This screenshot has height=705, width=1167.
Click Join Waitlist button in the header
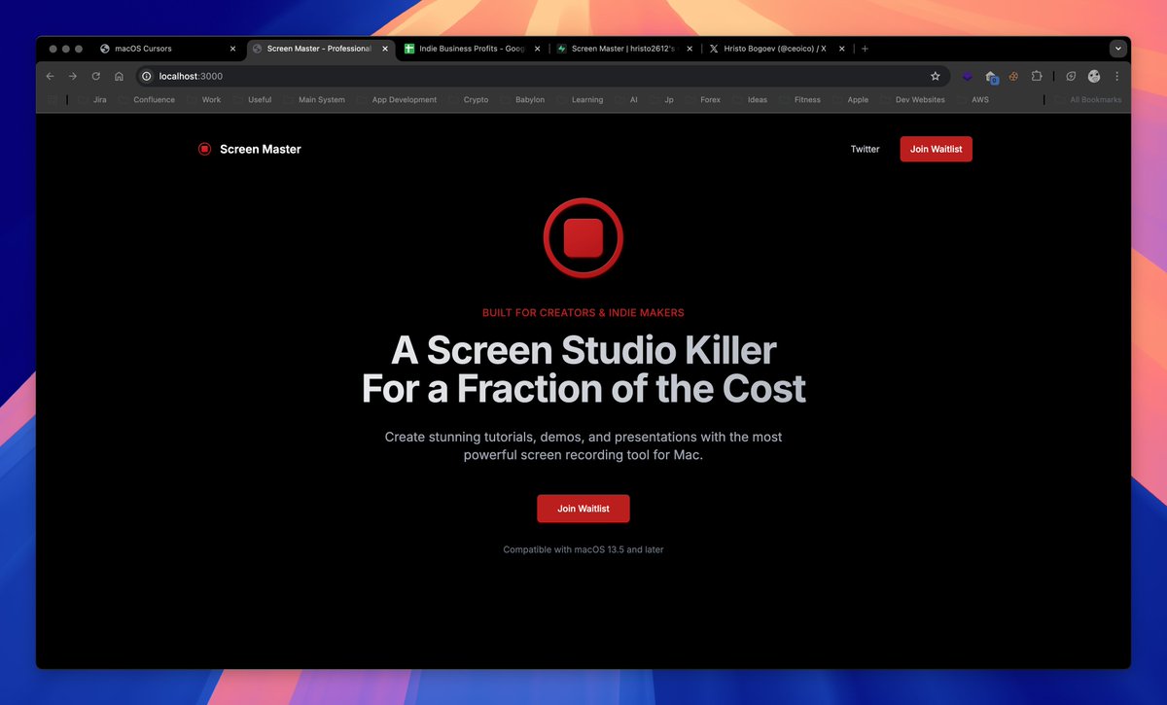pyautogui.click(x=936, y=149)
